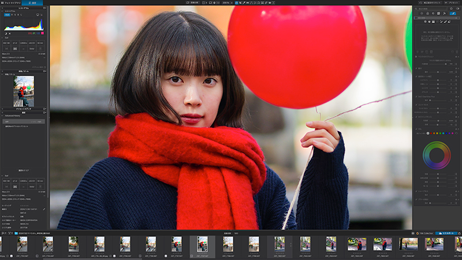
Task: Select the eraser mask tool
Action: (449, 21)
